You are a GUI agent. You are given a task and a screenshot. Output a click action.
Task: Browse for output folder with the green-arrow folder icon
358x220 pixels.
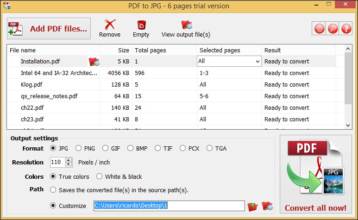point(252,206)
